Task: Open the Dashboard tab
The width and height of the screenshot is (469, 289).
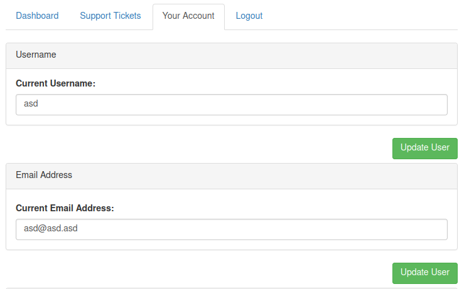Action: [x=37, y=16]
